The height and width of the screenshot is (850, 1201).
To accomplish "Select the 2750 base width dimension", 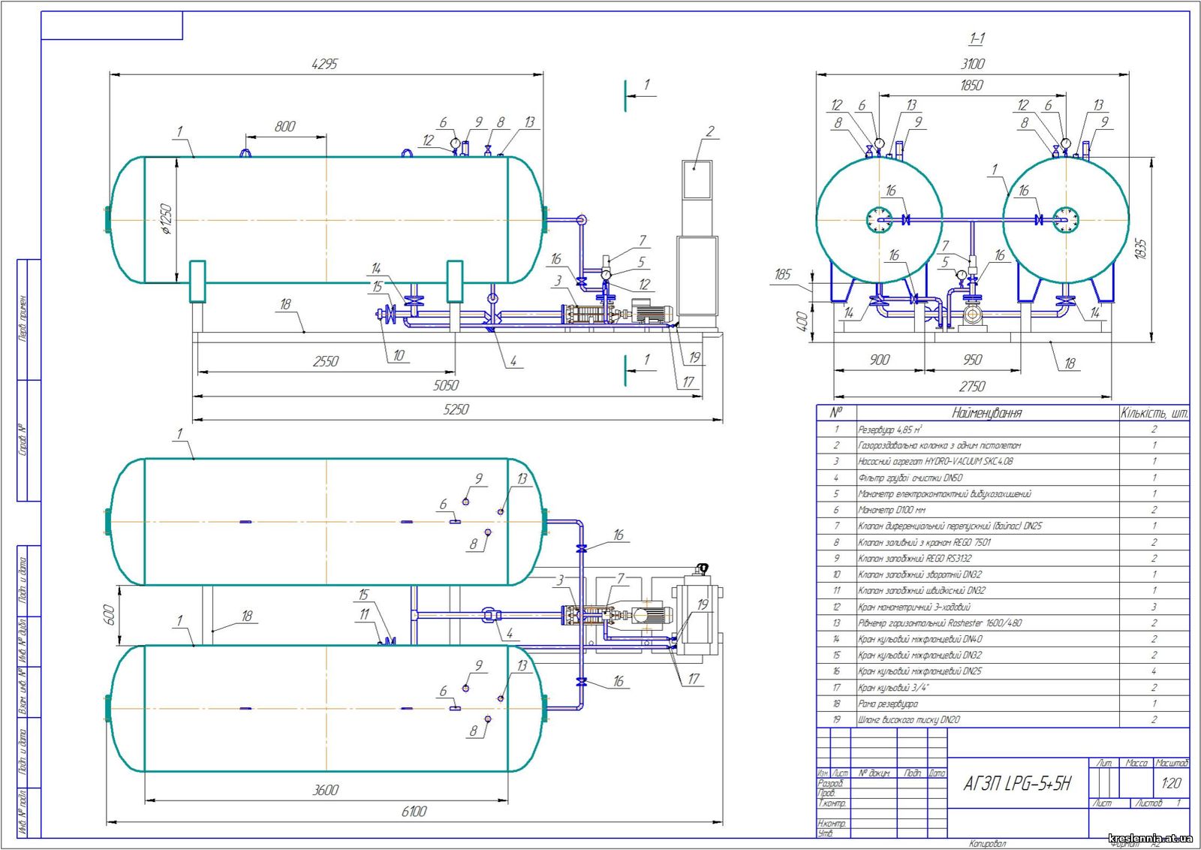I will click(971, 386).
